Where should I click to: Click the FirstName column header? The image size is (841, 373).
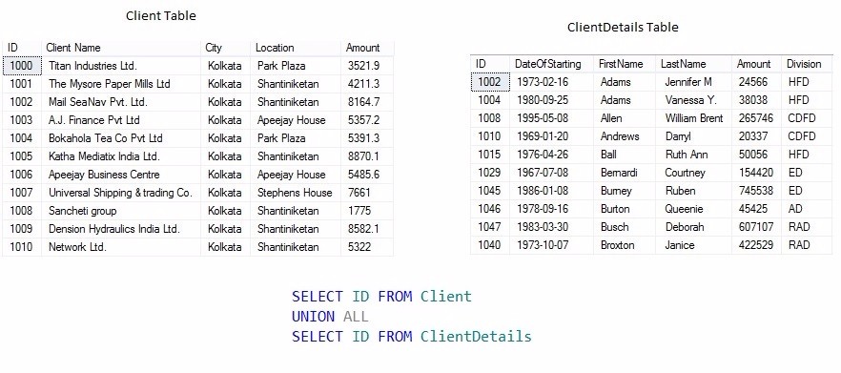pos(625,64)
